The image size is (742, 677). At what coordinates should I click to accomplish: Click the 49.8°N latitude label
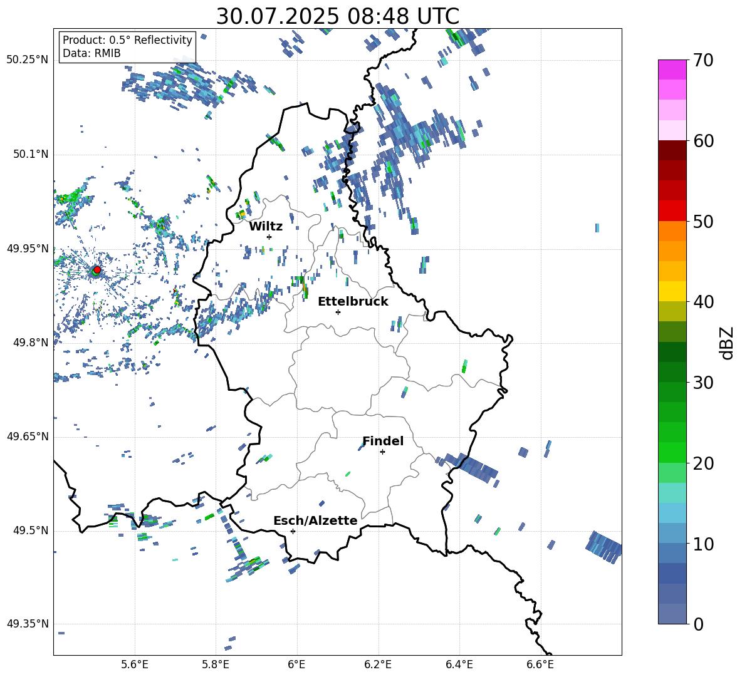[x=30, y=343]
